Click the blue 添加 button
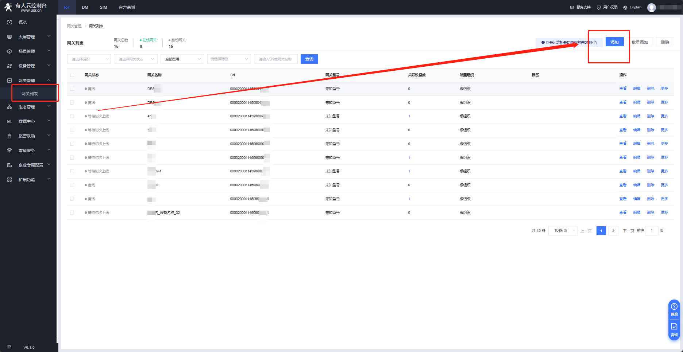Viewport: 683px width, 352px height. pyautogui.click(x=614, y=42)
